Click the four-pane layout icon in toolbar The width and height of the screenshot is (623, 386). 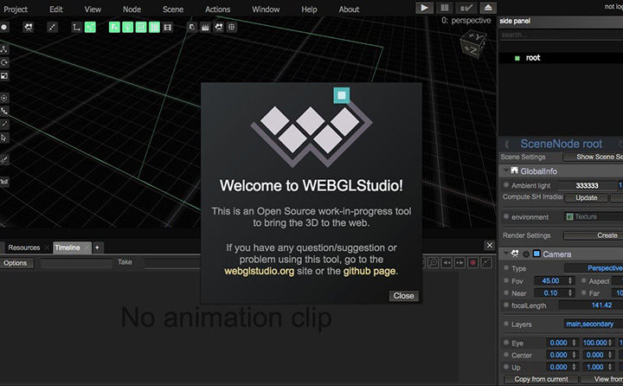pos(232,27)
